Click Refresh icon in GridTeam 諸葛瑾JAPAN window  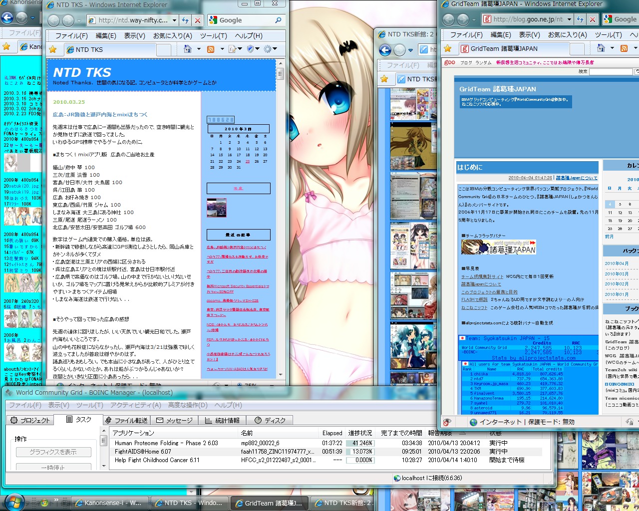[580, 19]
